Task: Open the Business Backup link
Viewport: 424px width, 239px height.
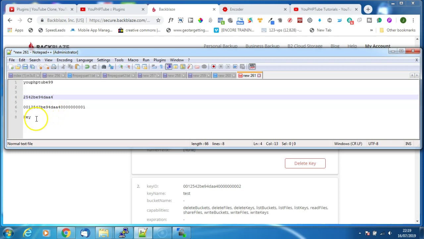Action: pyautogui.click(x=262, y=46)
